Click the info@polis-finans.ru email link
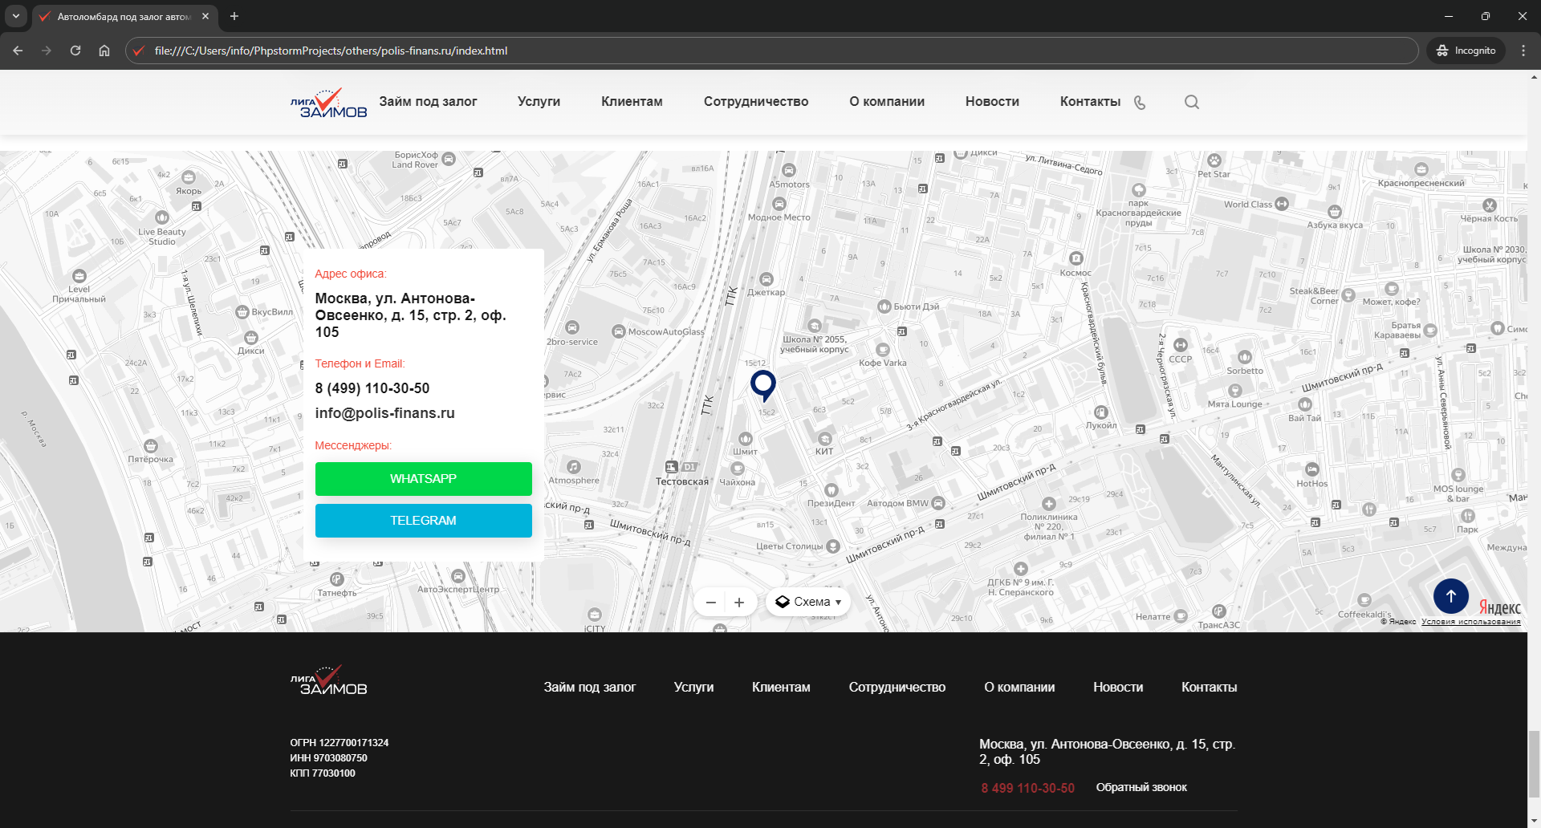The height and width of the screenshot is (828, 1541). [384, 413]
